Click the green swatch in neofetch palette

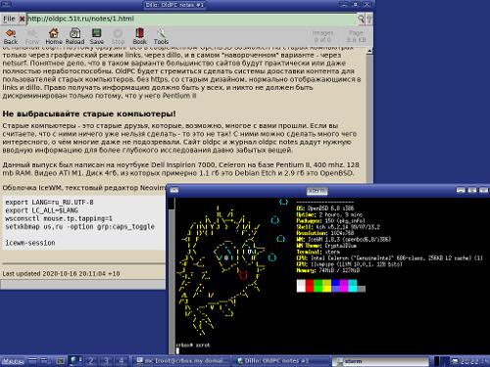coord(318,286)
